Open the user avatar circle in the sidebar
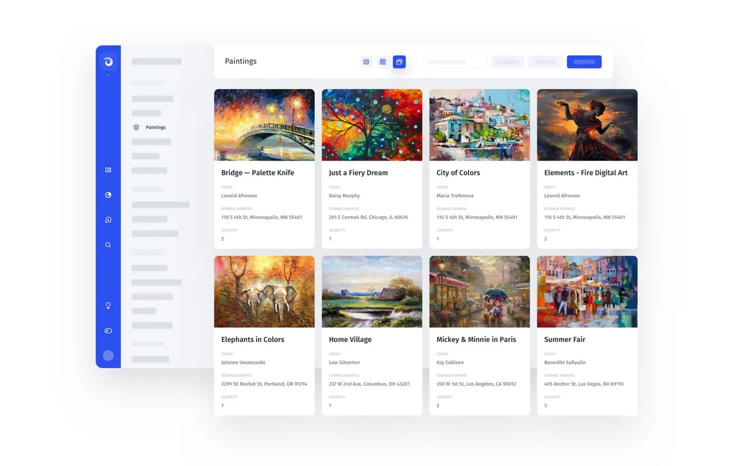 (x=108, y=355)
